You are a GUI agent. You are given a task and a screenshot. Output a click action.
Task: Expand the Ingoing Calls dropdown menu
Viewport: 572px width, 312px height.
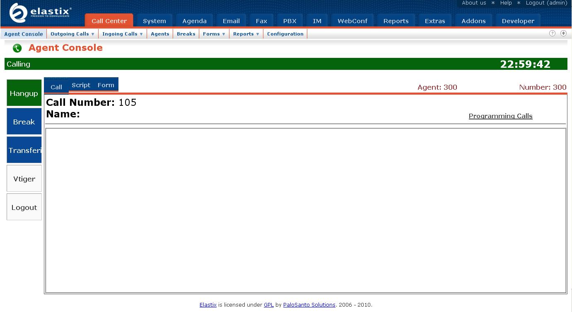(122, 34)
